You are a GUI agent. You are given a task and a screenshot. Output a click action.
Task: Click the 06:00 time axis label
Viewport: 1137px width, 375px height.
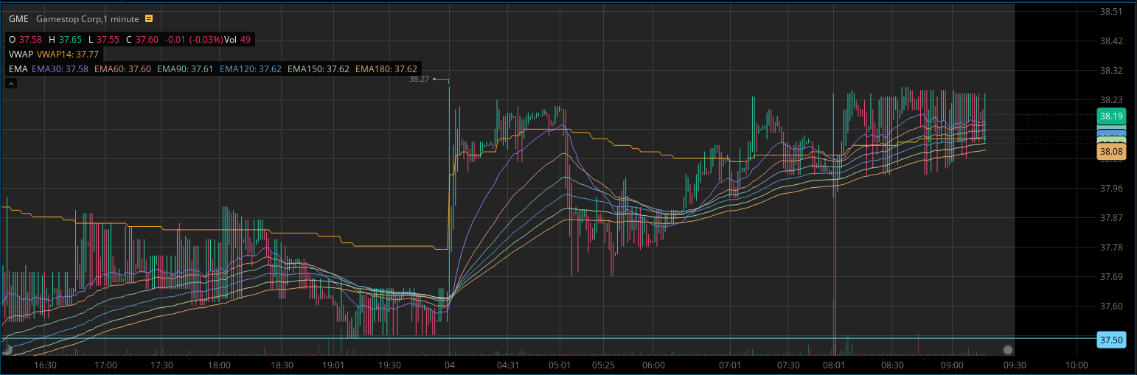pos(653,365)
